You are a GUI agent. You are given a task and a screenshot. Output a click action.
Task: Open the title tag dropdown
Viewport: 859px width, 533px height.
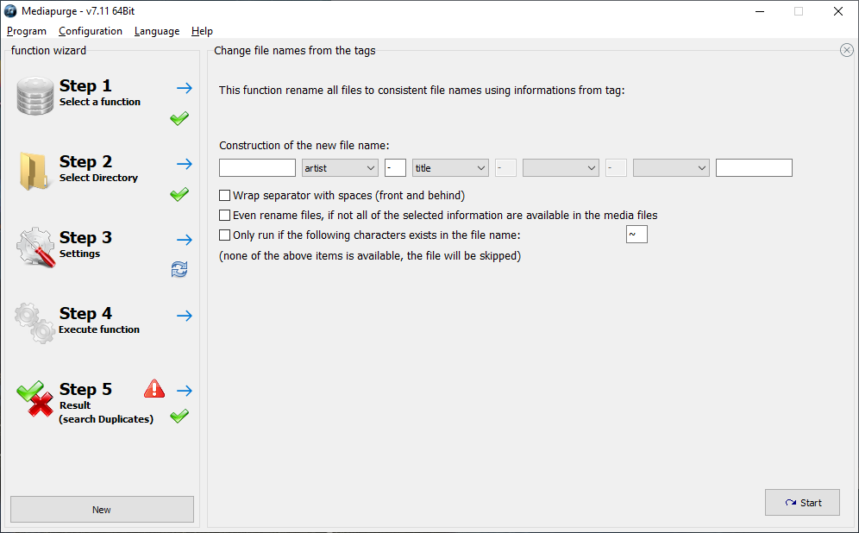click(x=450, y=168)
